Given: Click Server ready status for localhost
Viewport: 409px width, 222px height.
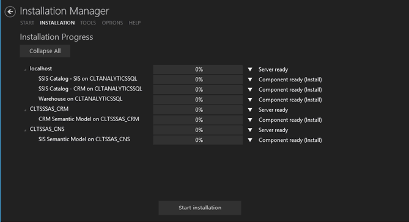Looking at the screenshot, I should 273,70.
